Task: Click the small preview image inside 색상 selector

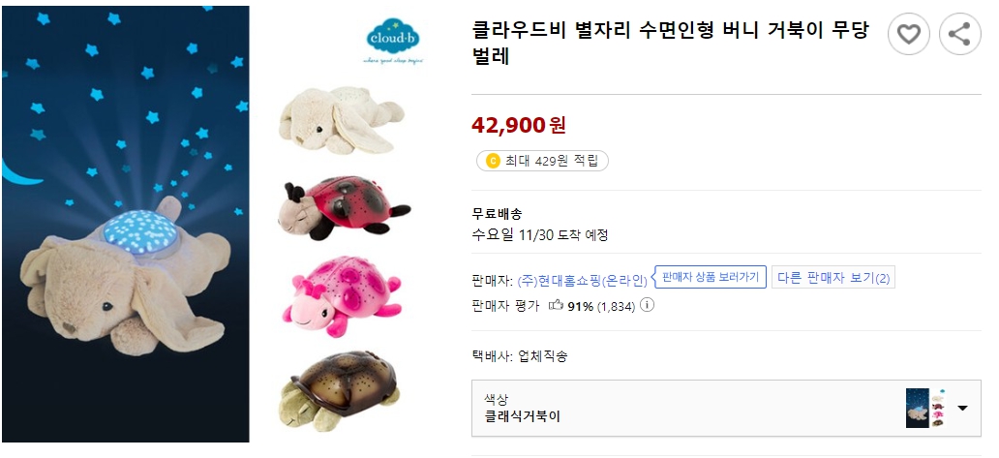Action: pyautogui.click(x=923, y=408)
